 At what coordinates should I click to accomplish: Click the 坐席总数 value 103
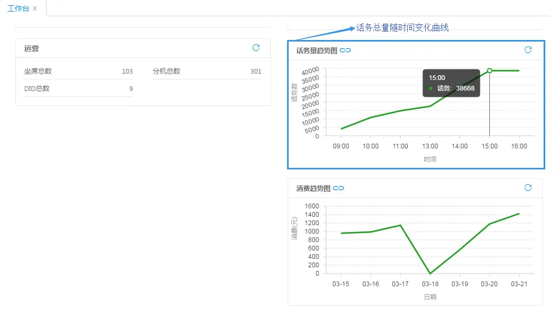[127, 71]
